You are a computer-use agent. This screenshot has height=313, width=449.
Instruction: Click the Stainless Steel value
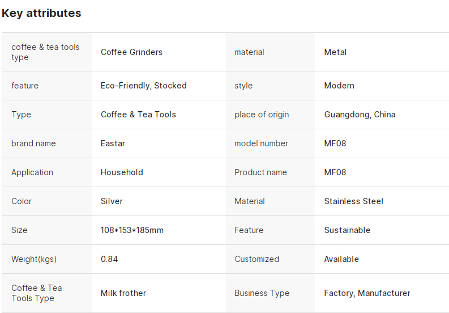[353, 201]
